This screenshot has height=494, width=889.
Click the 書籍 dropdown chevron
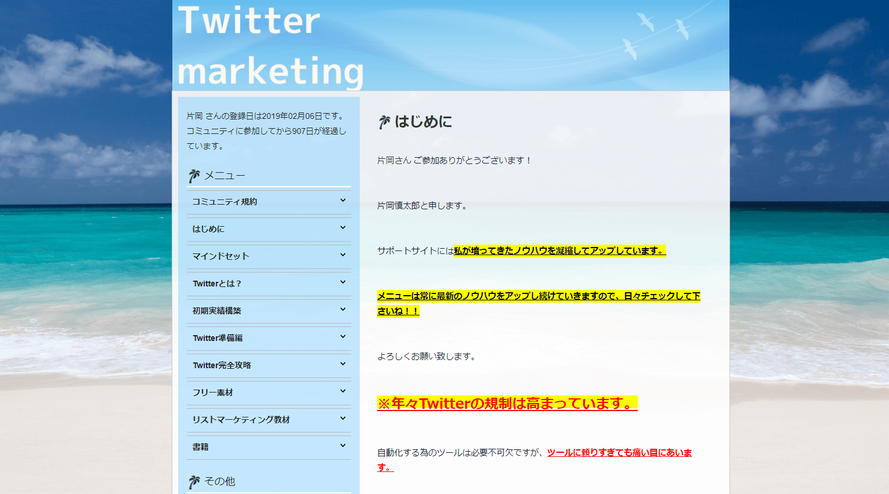pyautogui.click(x=343, y=446)
